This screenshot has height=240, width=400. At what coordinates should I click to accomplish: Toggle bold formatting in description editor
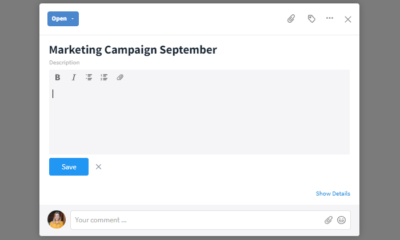pos(58,78)
